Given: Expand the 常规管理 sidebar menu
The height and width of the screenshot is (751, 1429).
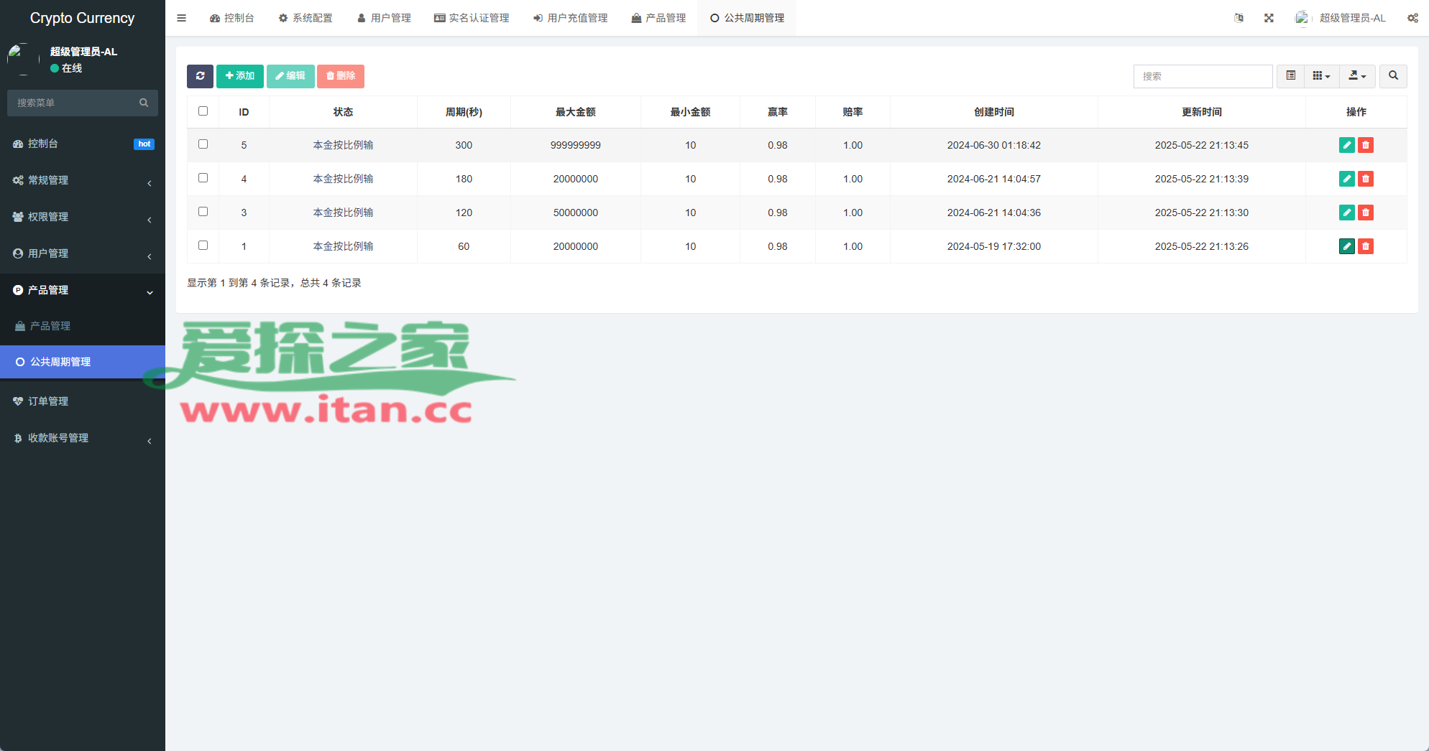Looking at the screenshot, I should 82,180.
